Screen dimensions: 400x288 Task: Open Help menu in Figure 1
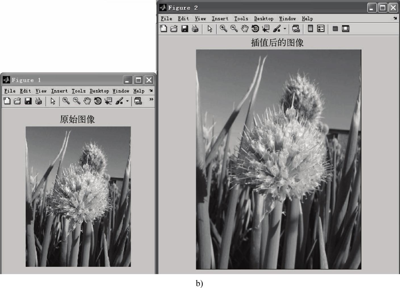click(139, 91)
